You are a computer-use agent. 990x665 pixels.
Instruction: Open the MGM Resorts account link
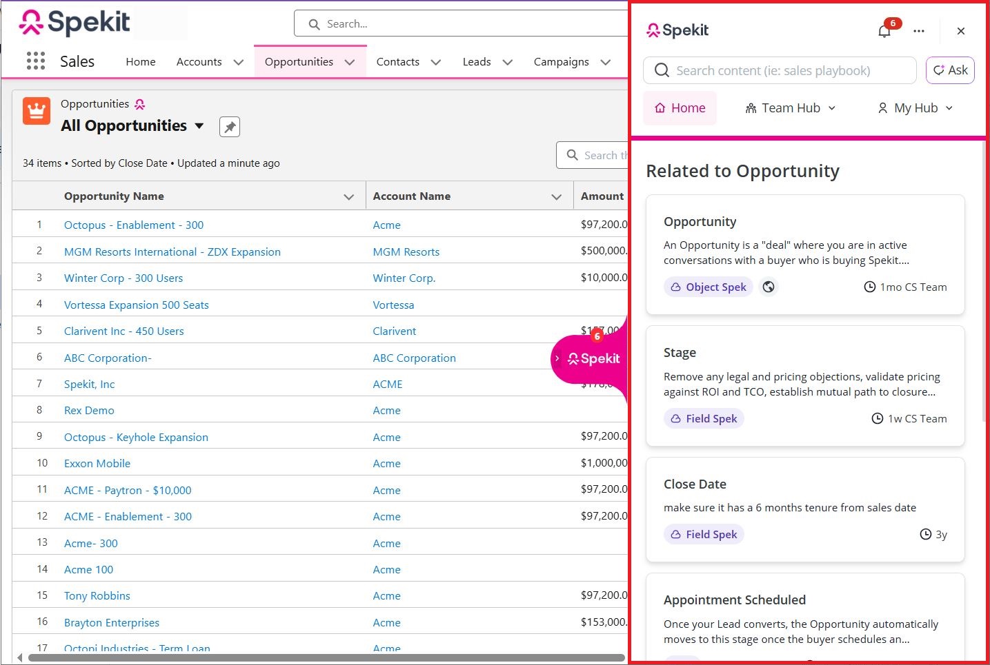pos(406,252)
